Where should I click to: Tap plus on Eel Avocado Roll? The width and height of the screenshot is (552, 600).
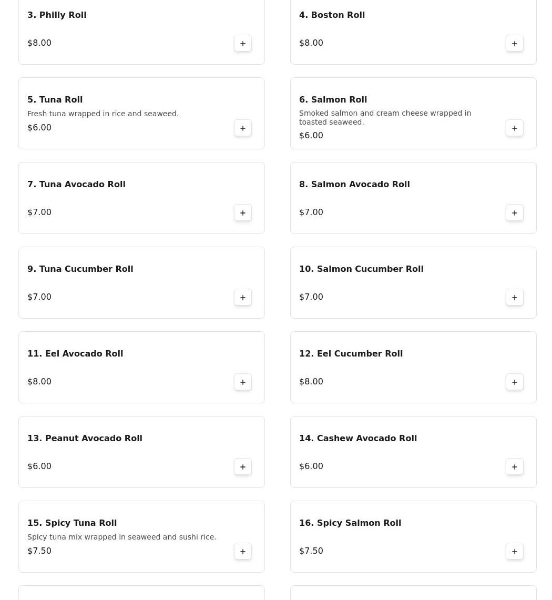pos(243,382)
